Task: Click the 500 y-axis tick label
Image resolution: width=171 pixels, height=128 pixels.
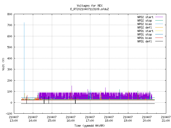Action: coord(10,47)
